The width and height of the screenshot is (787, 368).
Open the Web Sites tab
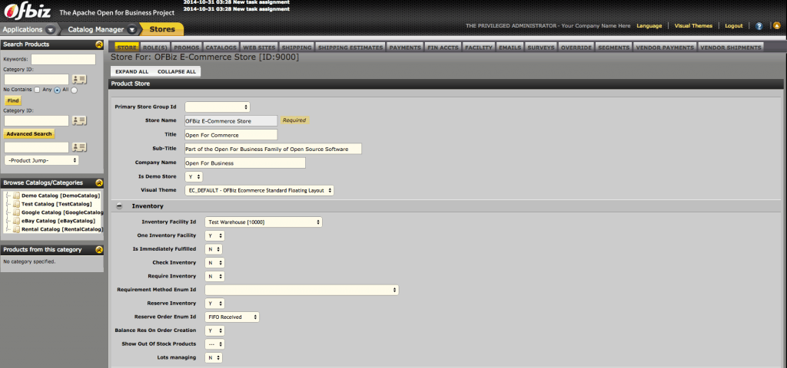click(259, 48)
